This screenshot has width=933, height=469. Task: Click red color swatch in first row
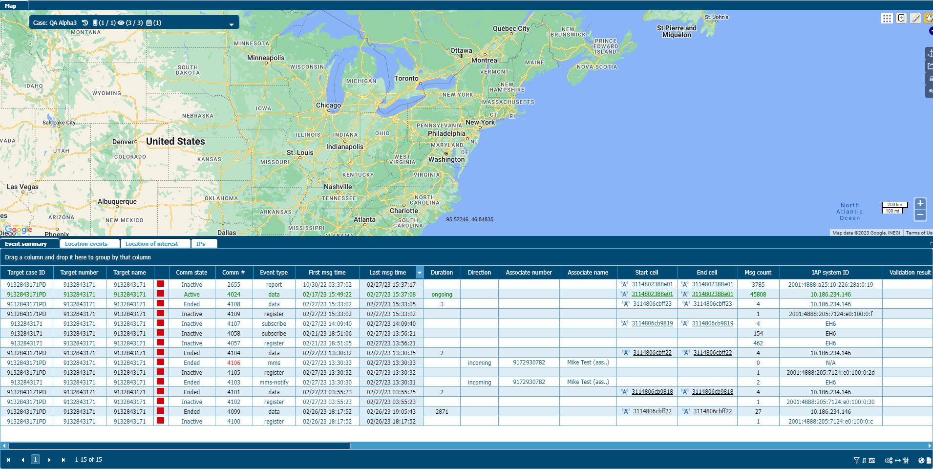[x=160, y=284]
